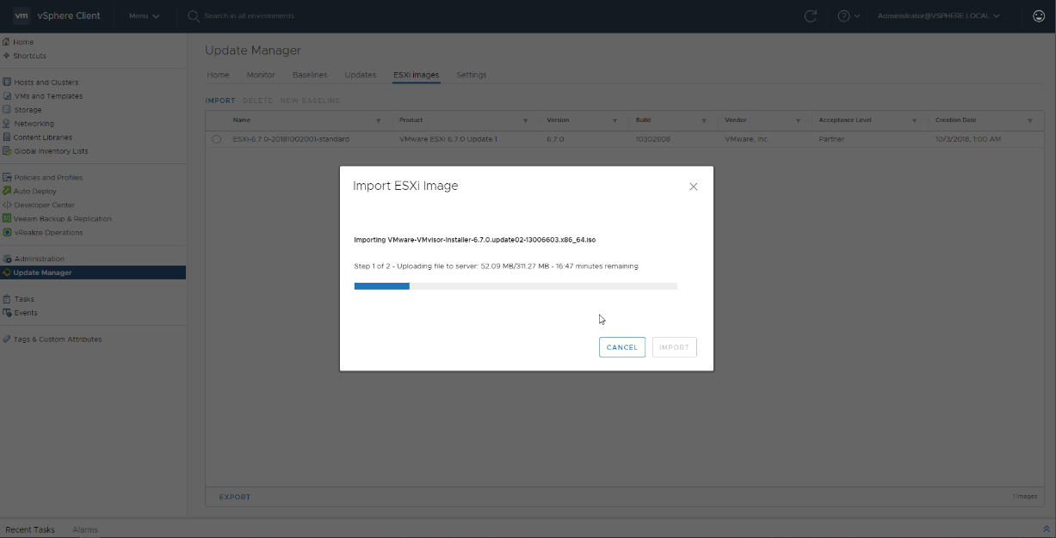Click the Storage icon in sidebar

(x=7, y=110)
